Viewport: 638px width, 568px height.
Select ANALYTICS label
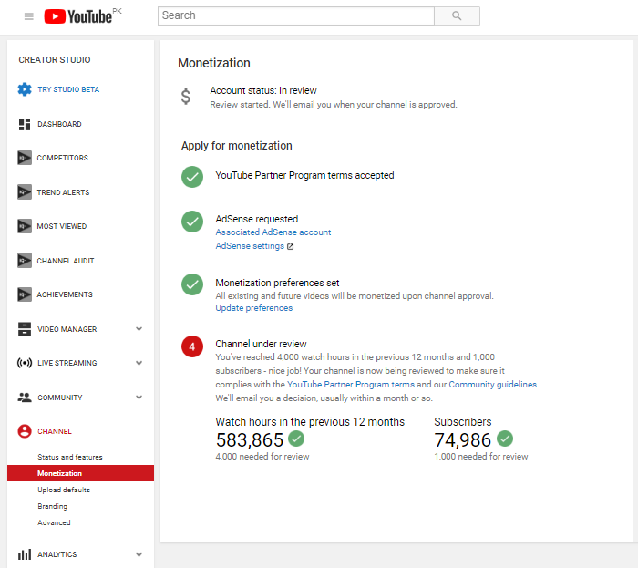point(57,554)
